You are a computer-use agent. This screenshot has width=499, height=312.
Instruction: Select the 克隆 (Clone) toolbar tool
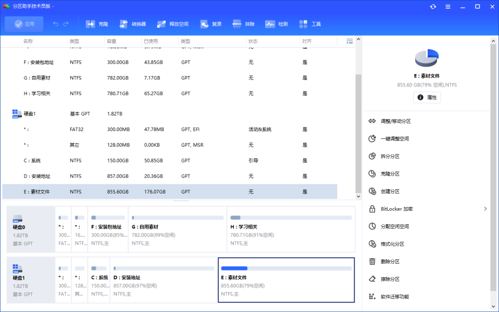[x=97, y=23]
